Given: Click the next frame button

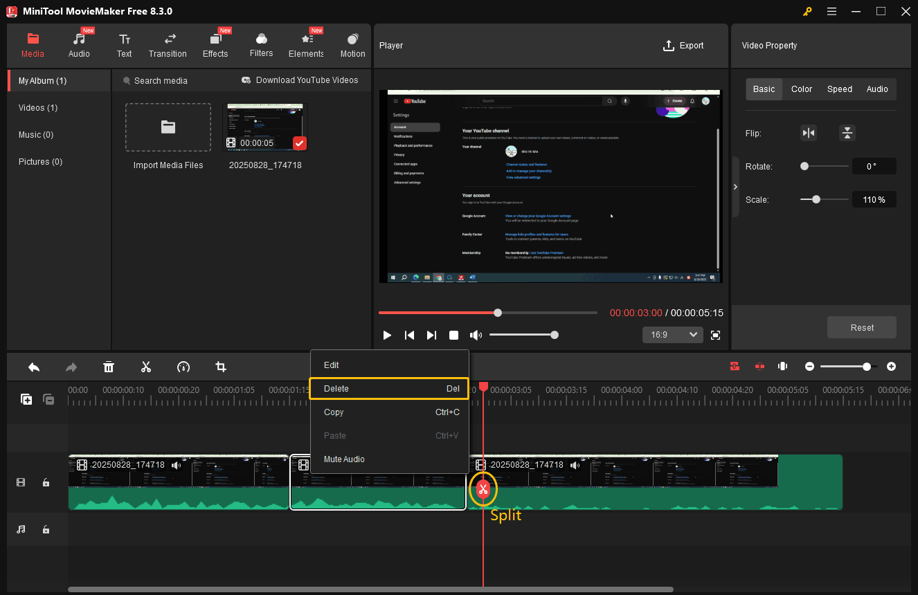Looking at the screenshot, I should pyautogui.click(x=431, y=335).
